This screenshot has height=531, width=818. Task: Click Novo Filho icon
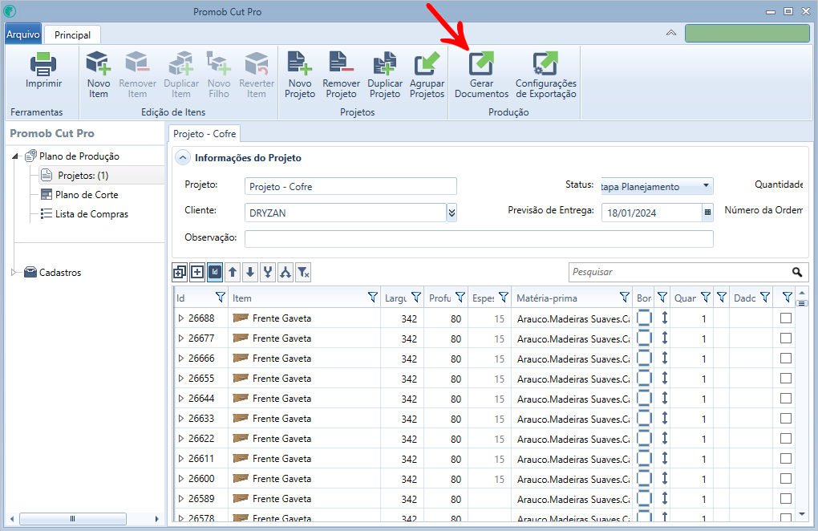click(219, 63)
